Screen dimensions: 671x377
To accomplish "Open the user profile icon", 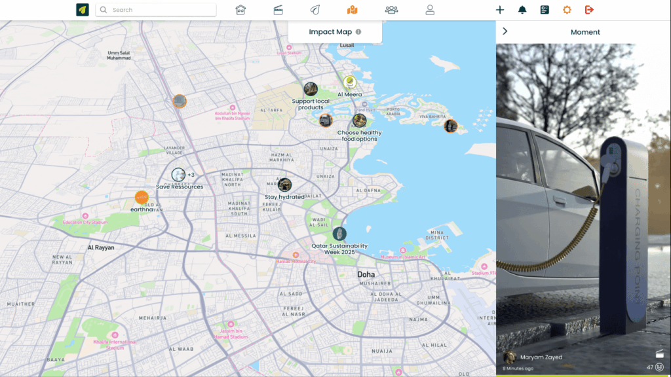I will click(430, 9).
